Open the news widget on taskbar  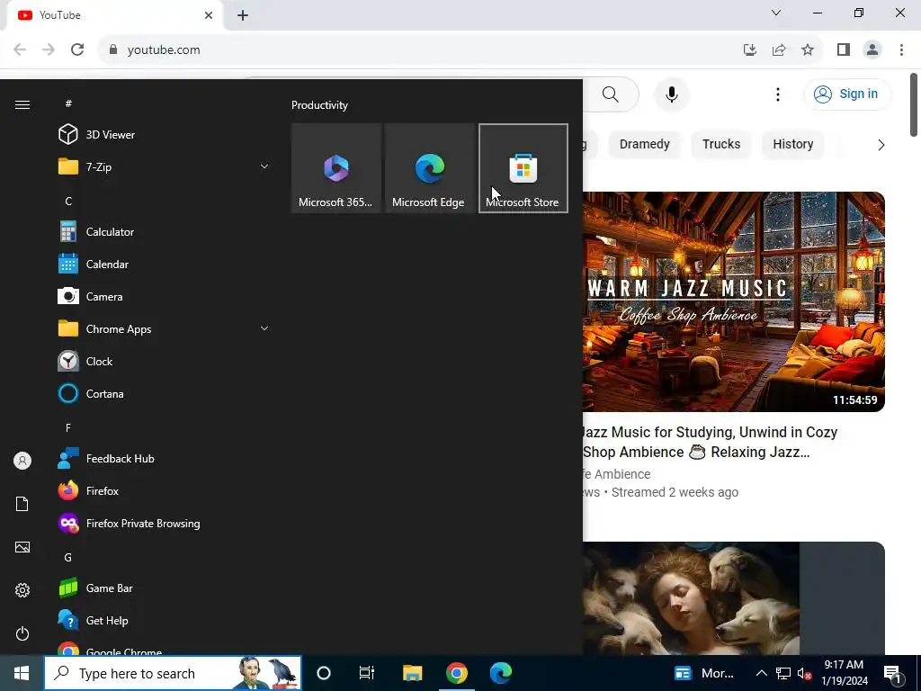click(704, 673)
